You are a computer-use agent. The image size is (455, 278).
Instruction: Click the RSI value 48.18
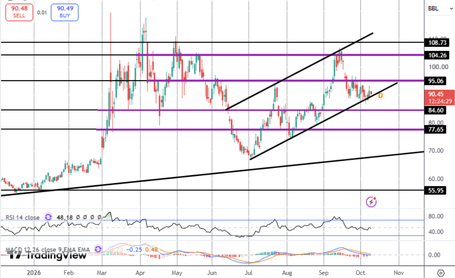[65, 218]
